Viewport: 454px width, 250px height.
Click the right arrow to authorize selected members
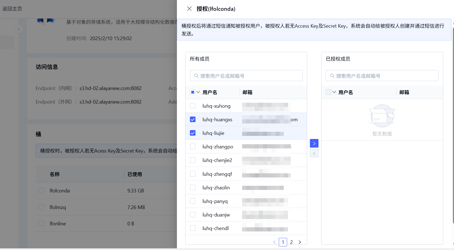click(314, 143)
